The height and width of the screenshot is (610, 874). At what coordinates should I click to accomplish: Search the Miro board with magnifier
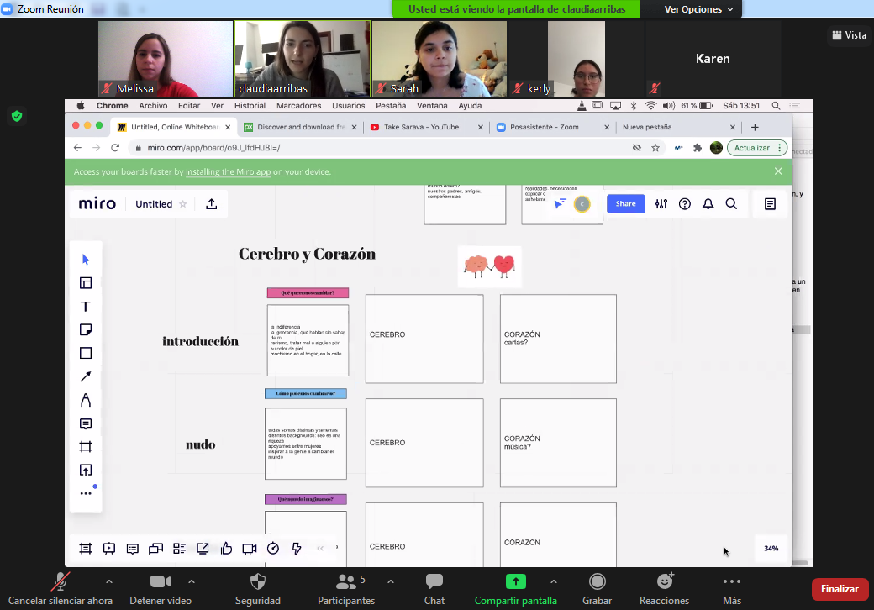[731, 204]
